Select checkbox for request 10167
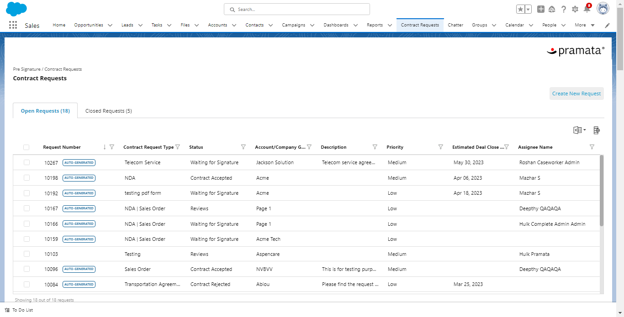This screenshot has width=624, height=317. (x=26, y=208)
